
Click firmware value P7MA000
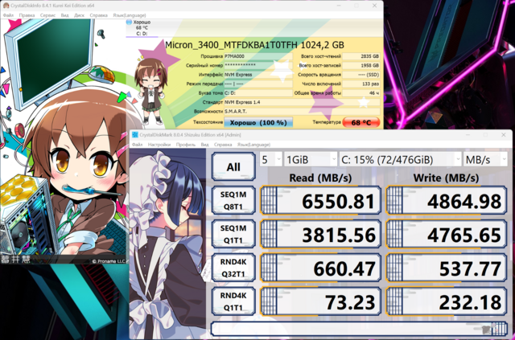point(258,56)
